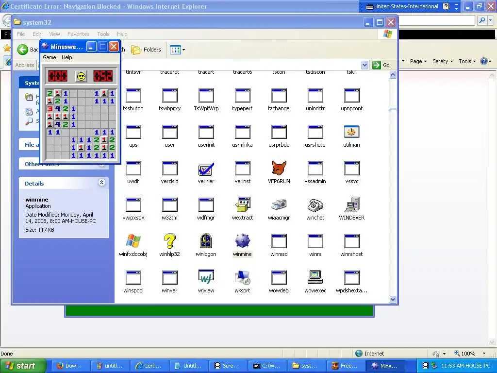Open the address bar dropdown arrow
Screen dimensions: 497x373
coord(365,65)
